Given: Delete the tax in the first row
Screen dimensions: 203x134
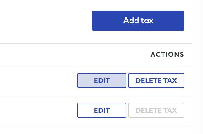Looking at the screenshot, I should 156,80.
